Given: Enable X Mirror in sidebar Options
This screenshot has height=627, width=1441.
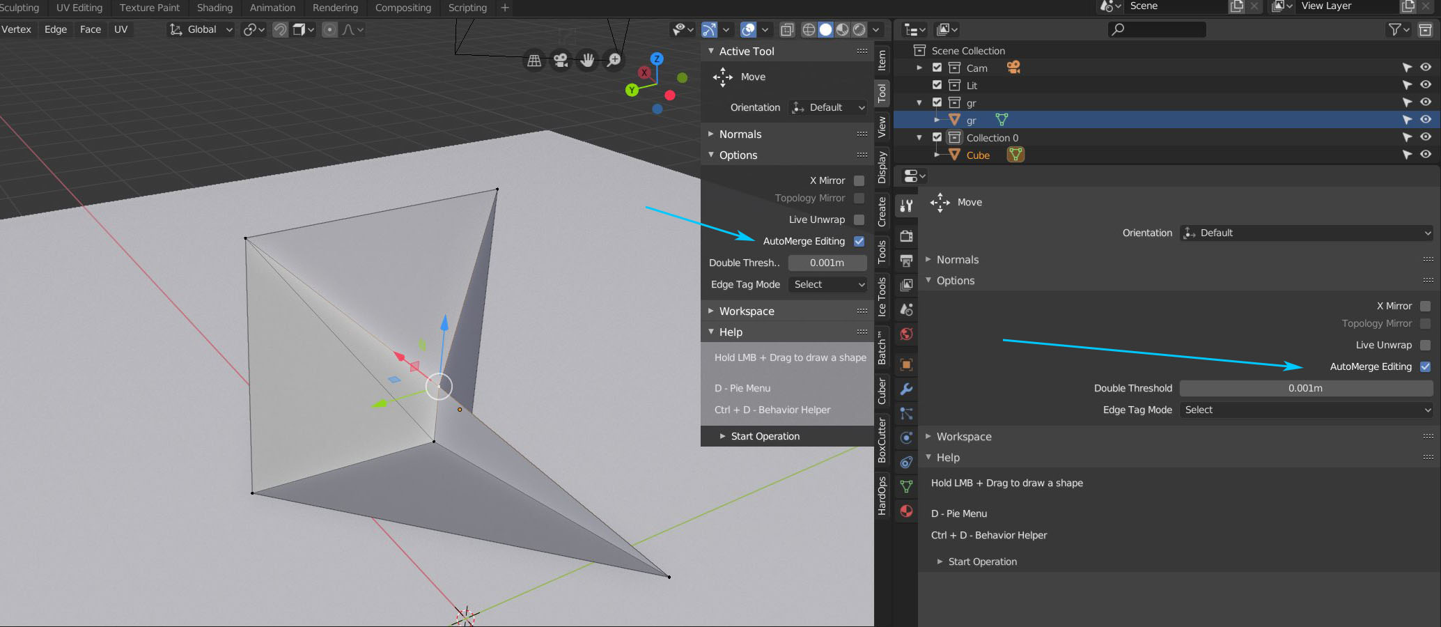Looking at the screenshot, I should pos(859,180).
